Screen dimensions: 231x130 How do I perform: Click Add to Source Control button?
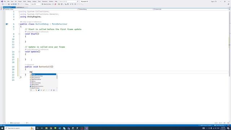tap(205, 125)
